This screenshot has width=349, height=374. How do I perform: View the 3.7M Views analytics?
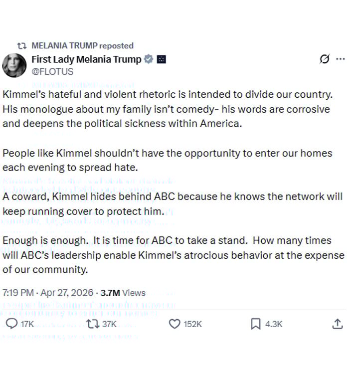123,293
